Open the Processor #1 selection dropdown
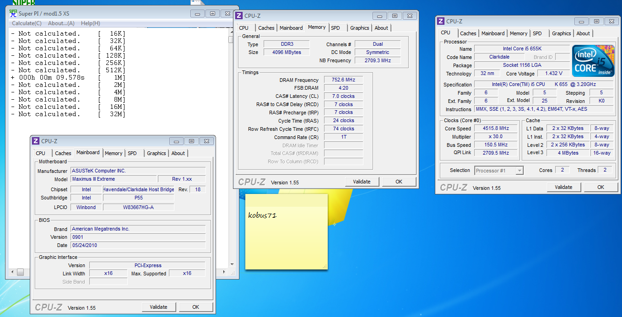 pos(519,171)
